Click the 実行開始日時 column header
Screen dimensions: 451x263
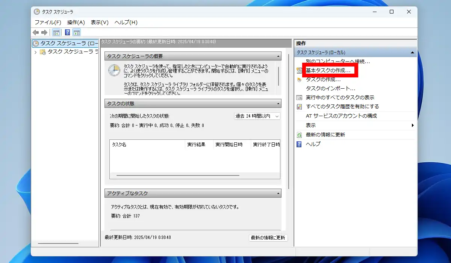click(x=232, y=145)
